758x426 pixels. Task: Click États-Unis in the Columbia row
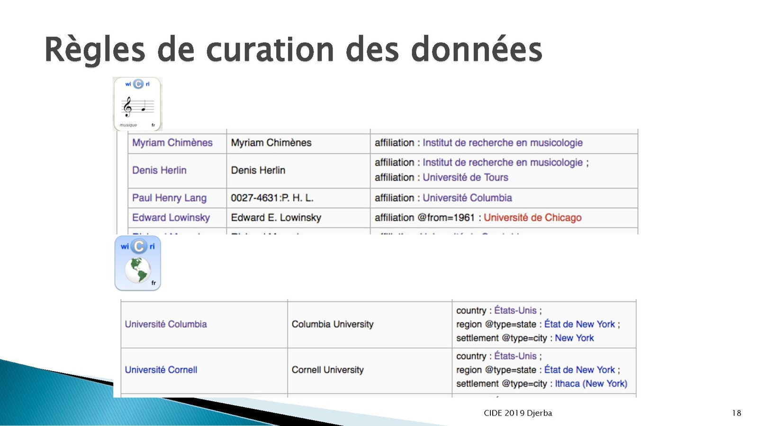(x=515, y=311)
